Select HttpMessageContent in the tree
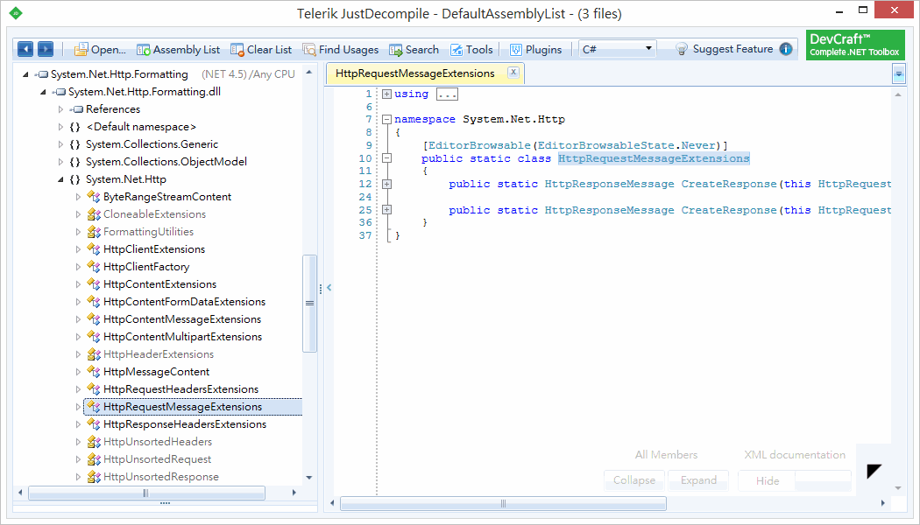Image resolution: width=920 pixels, height=525 pixels. tap(156, 372)
